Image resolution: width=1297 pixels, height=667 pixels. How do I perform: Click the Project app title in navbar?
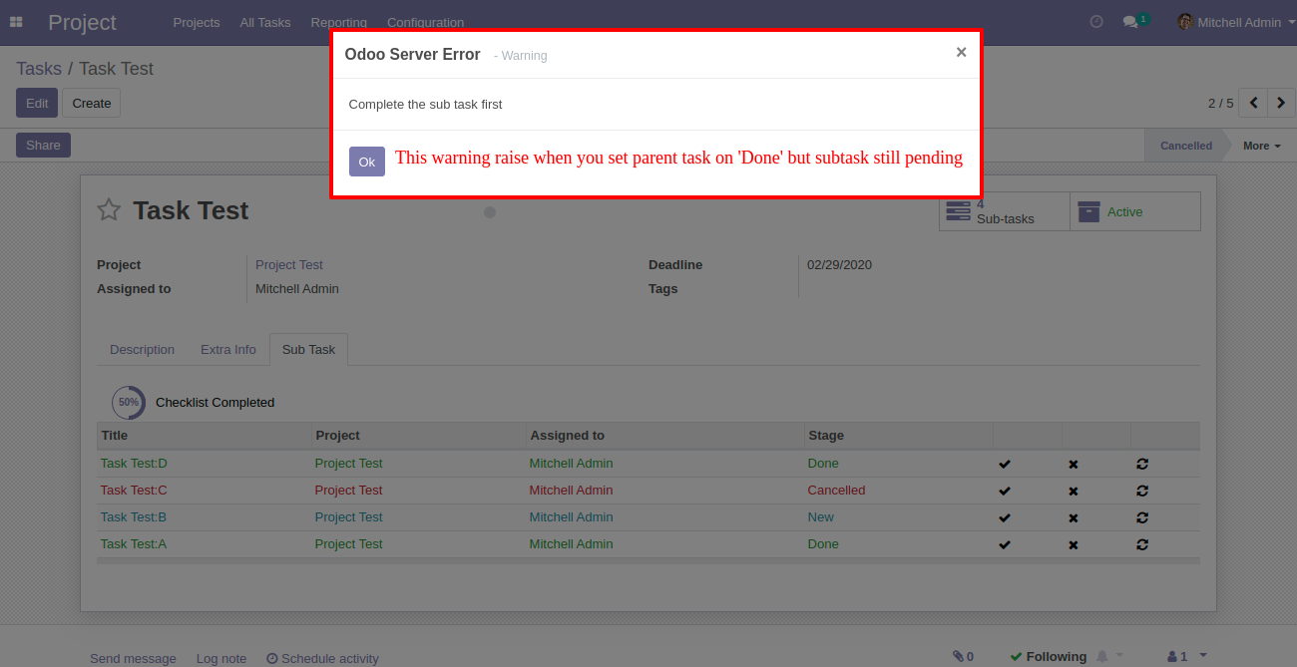click(82, 22)
